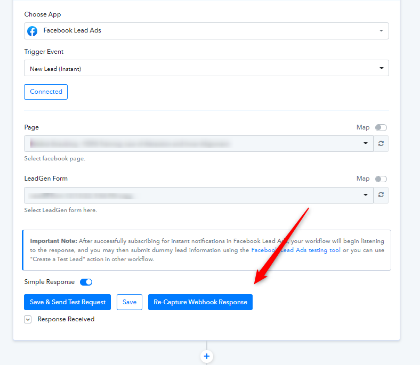Screen dimensions: 420x365
Task: Open the Facebook Lead Ads testing tool link
Action: click(296, 250)
